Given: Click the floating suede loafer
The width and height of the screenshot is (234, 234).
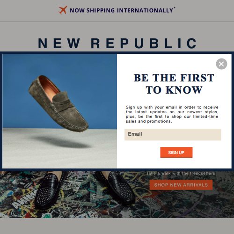Looking at the screenshot, I should tap(58, 104).
